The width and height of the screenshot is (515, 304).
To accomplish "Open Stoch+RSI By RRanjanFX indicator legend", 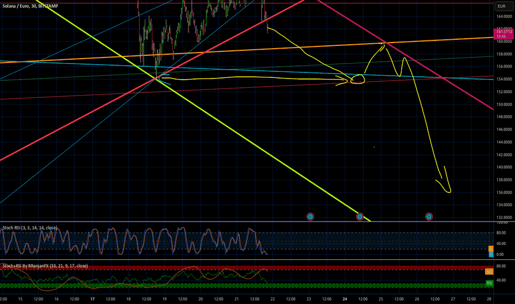I will point(45,266).
